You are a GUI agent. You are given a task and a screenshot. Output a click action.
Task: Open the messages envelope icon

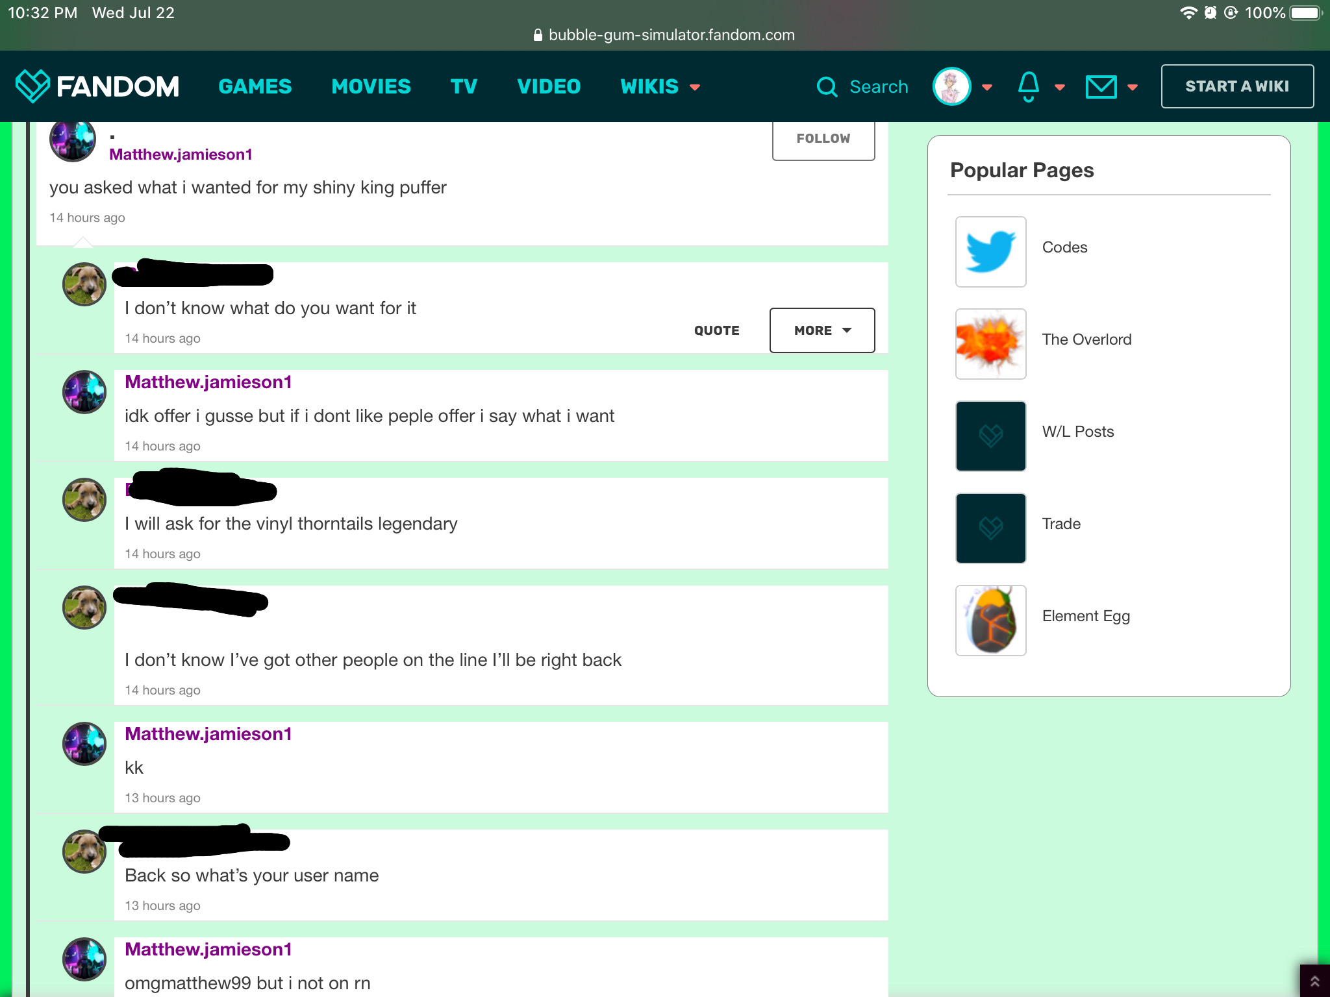1101,86
